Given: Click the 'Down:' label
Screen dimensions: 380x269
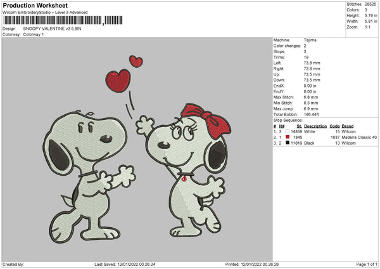Looking at the screenshot, I should 279,80.
